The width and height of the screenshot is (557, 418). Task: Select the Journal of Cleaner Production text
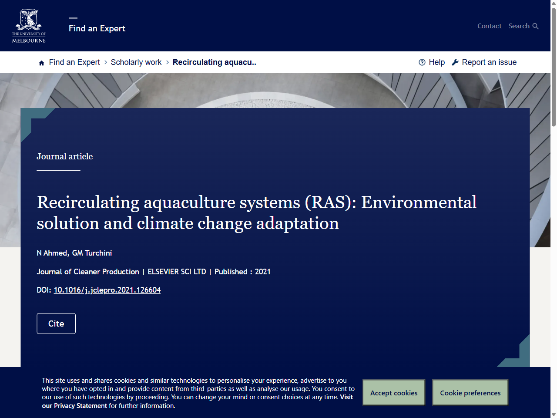[88, 272]
